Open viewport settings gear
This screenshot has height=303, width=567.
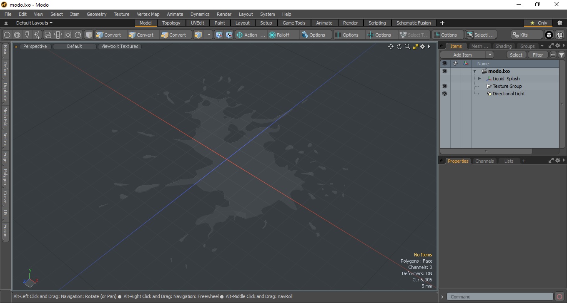pyautogui.click(x=422, y=47)
